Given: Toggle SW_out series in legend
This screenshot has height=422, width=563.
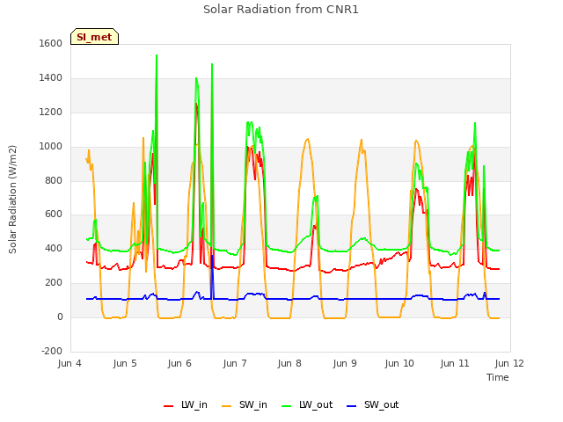Looking at the screenshot, I should [x=372, y=404].
